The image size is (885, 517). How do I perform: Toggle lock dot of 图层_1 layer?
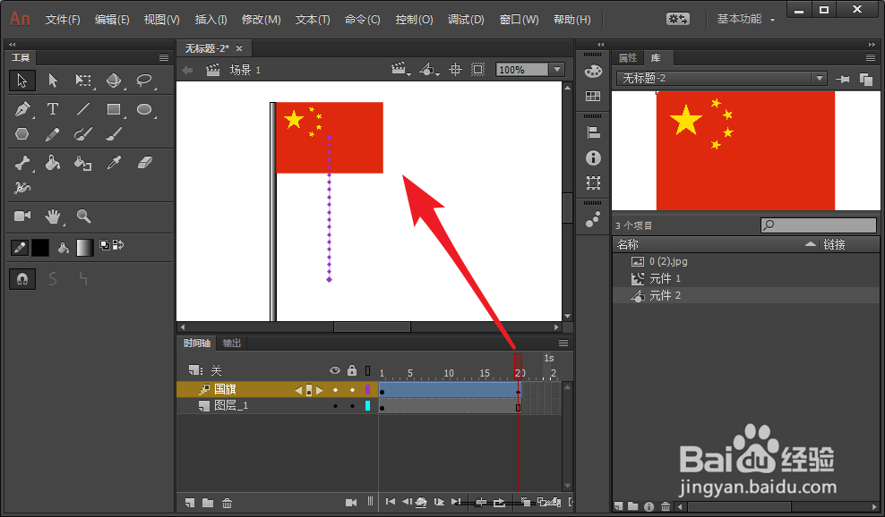point(352,405)
